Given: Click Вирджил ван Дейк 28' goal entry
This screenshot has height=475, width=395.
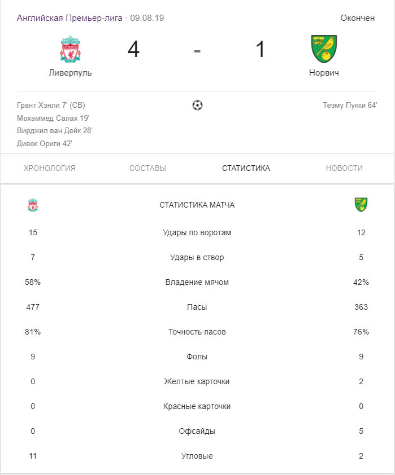Looking at the screenshot, I should 55,131.
